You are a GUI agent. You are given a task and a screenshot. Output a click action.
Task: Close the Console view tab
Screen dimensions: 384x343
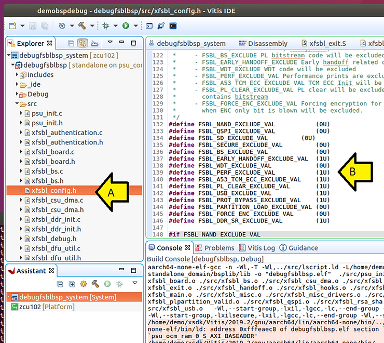[188, 247]
